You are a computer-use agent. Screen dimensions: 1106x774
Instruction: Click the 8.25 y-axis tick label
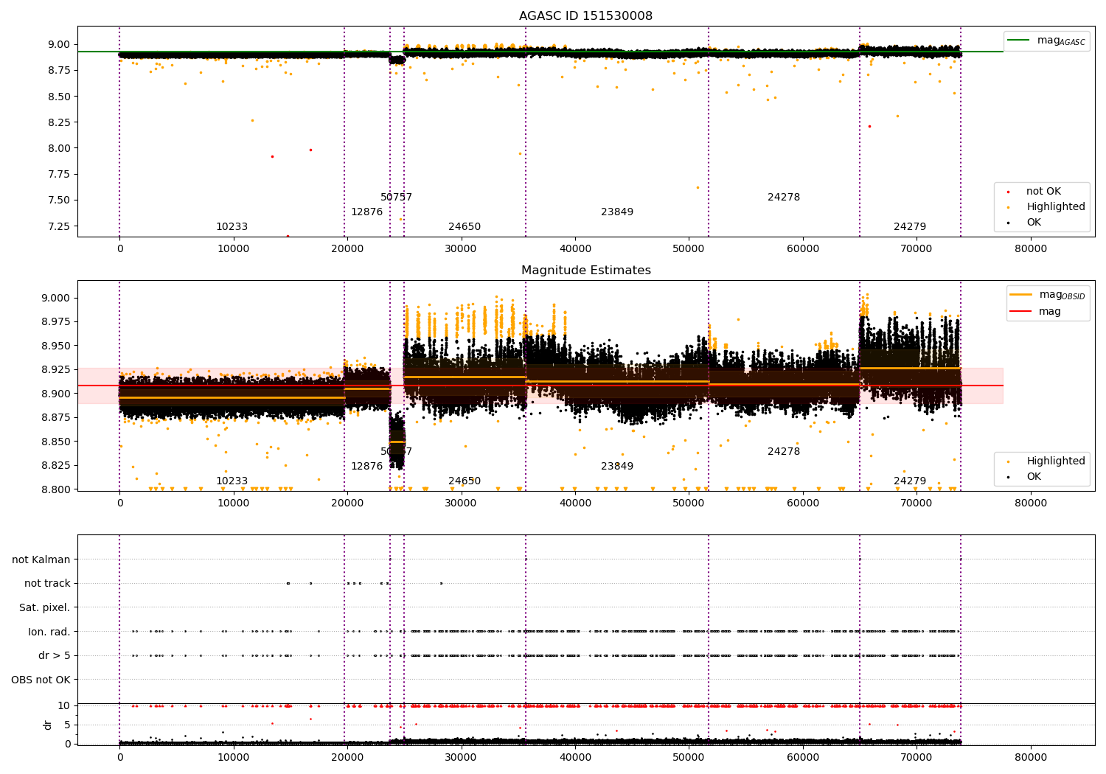point(58,122)
